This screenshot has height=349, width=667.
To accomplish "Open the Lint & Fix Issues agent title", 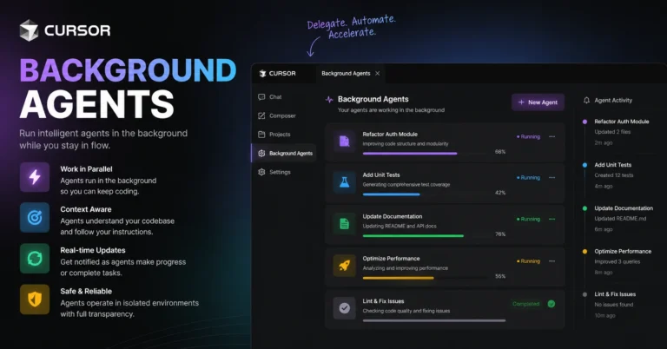I will click(x=383, y=301).
